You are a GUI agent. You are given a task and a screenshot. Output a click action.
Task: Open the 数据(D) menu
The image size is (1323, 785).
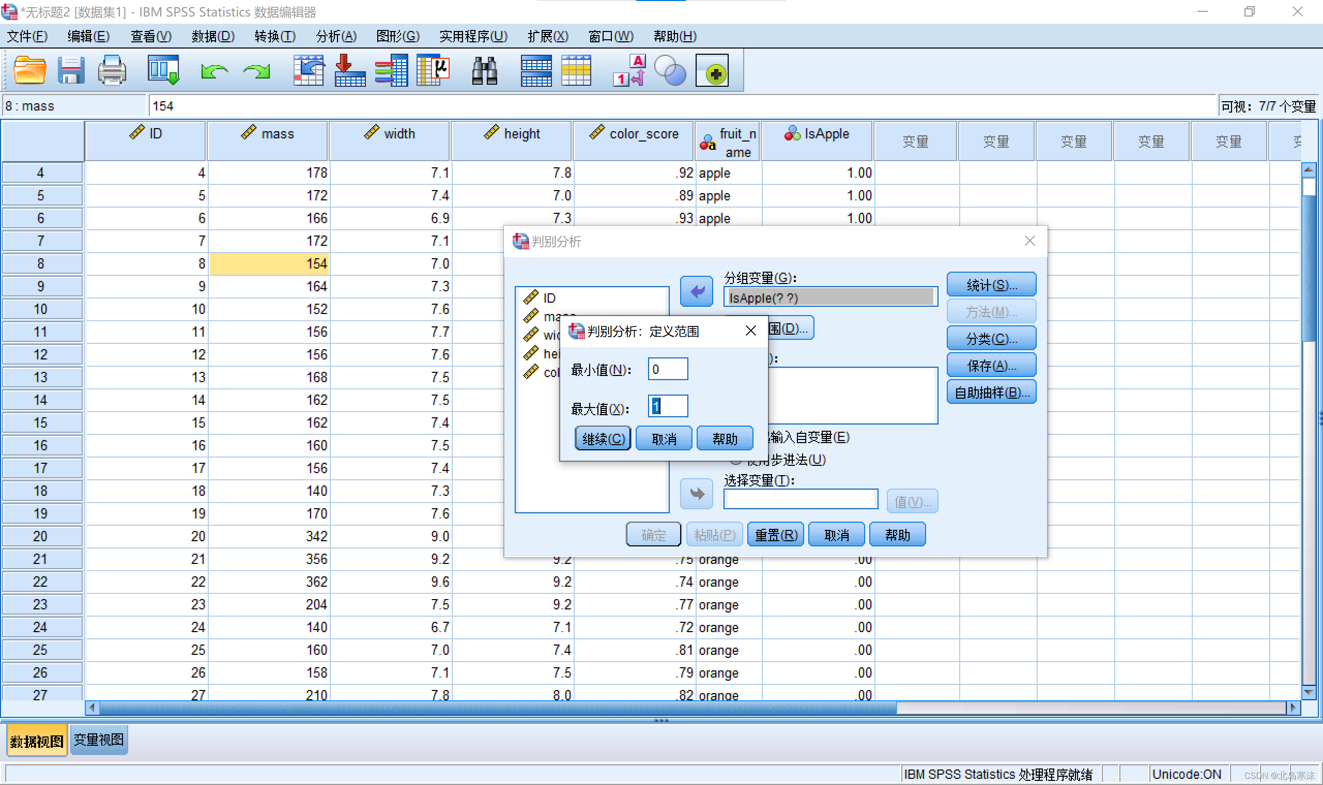click(213, 36)
